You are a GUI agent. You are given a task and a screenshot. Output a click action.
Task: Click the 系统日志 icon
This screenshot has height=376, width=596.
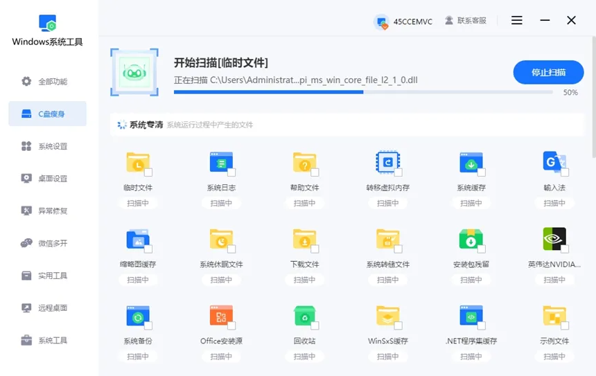pos(221,163)
